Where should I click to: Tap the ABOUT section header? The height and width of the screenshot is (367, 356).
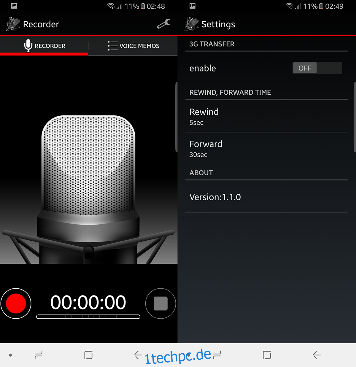(201, 173)
